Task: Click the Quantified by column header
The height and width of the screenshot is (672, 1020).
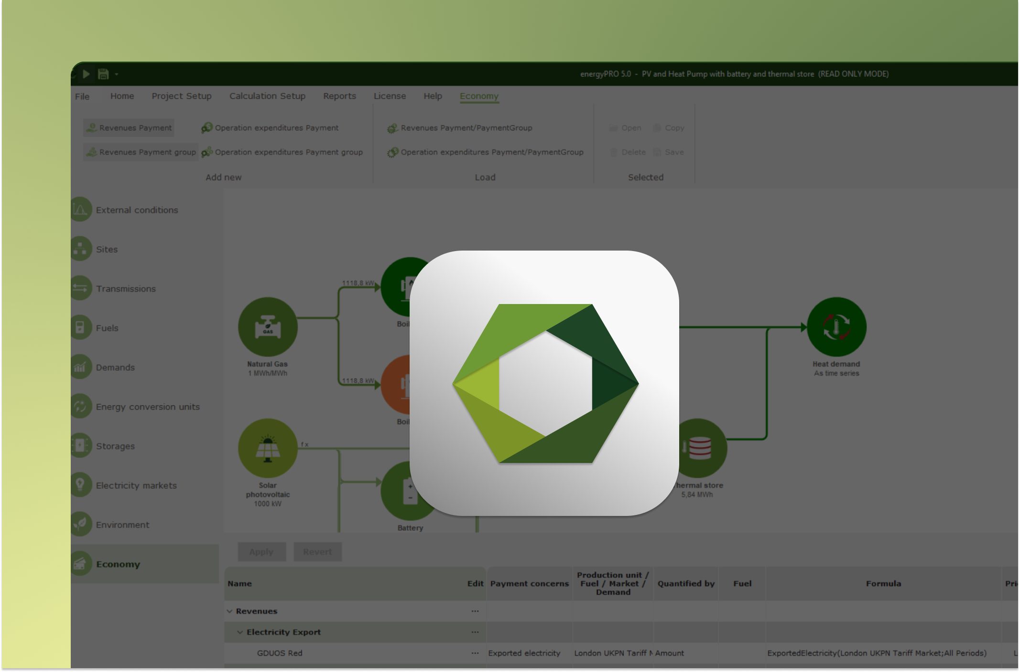Action: click(x=686, y=584)
